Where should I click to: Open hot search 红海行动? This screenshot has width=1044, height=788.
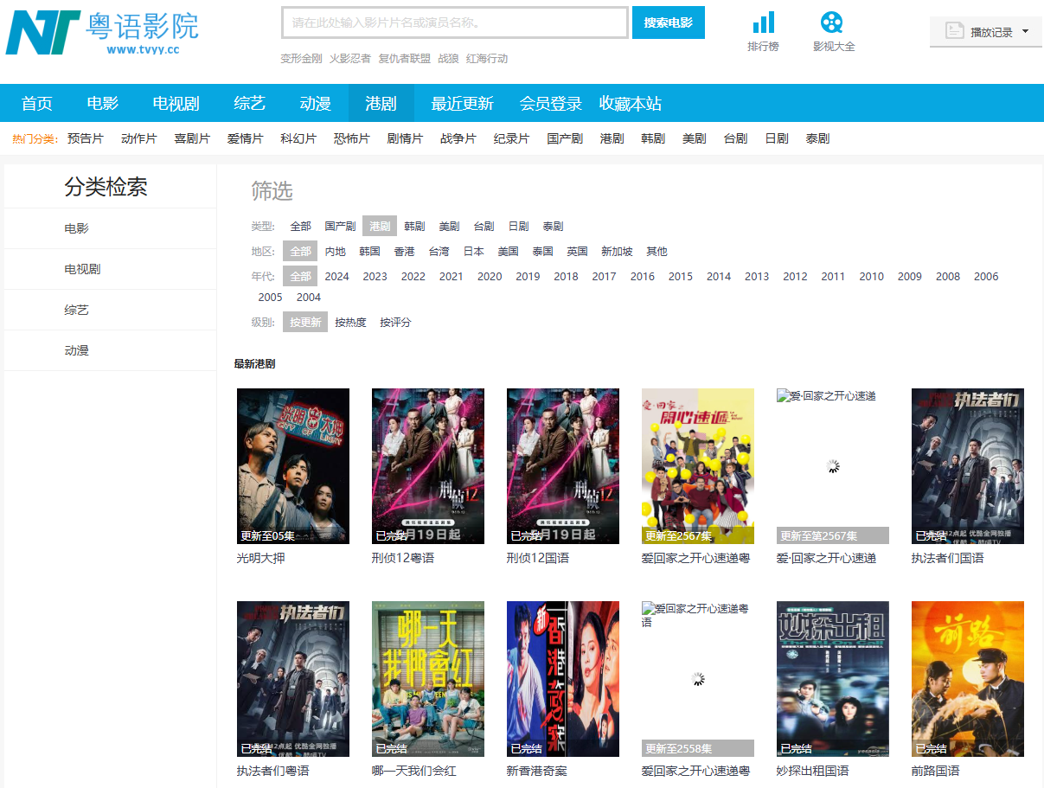(x=487, y=59)
